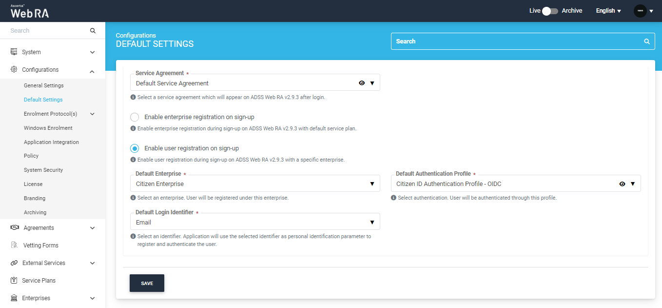Click the External Services link icon
The height and width of the screenshot is (308, 662).
coord(14,263)
